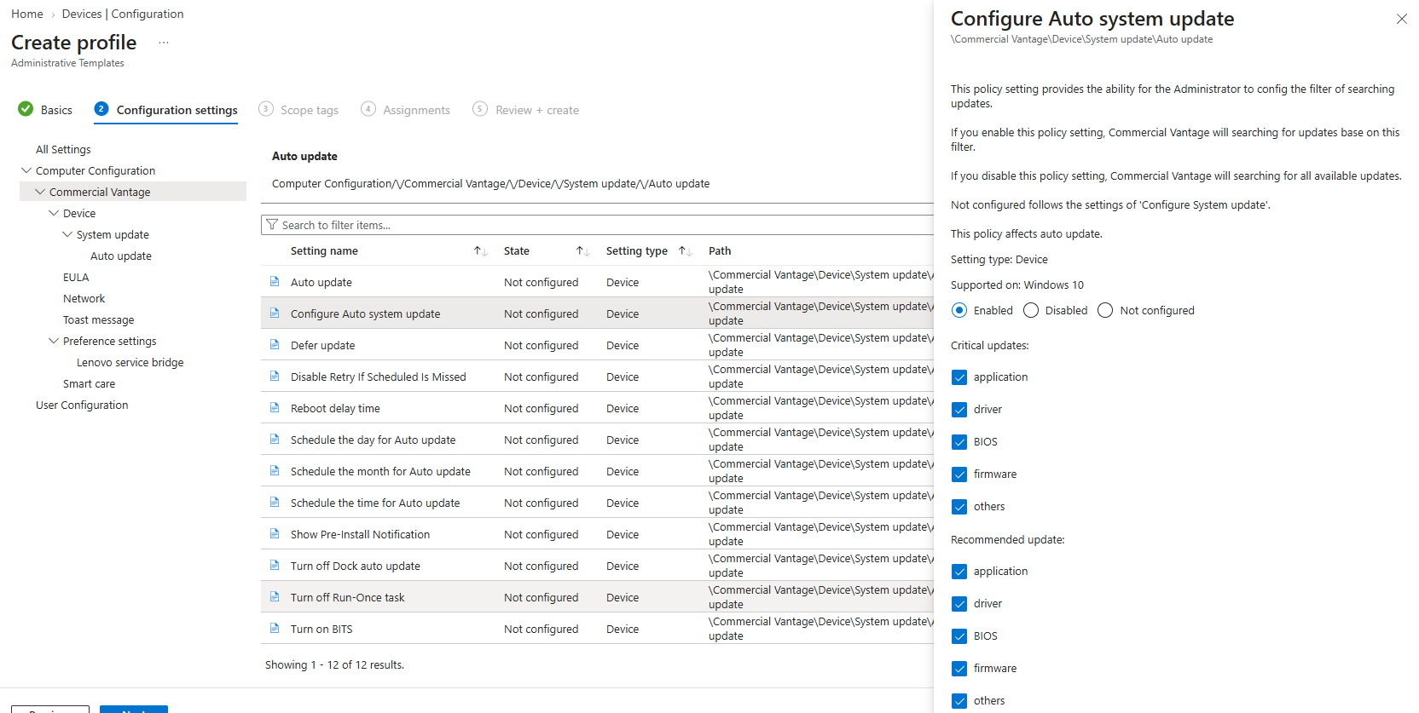
Task: Uncheck application under Critical updates
Action: (959, 377)
